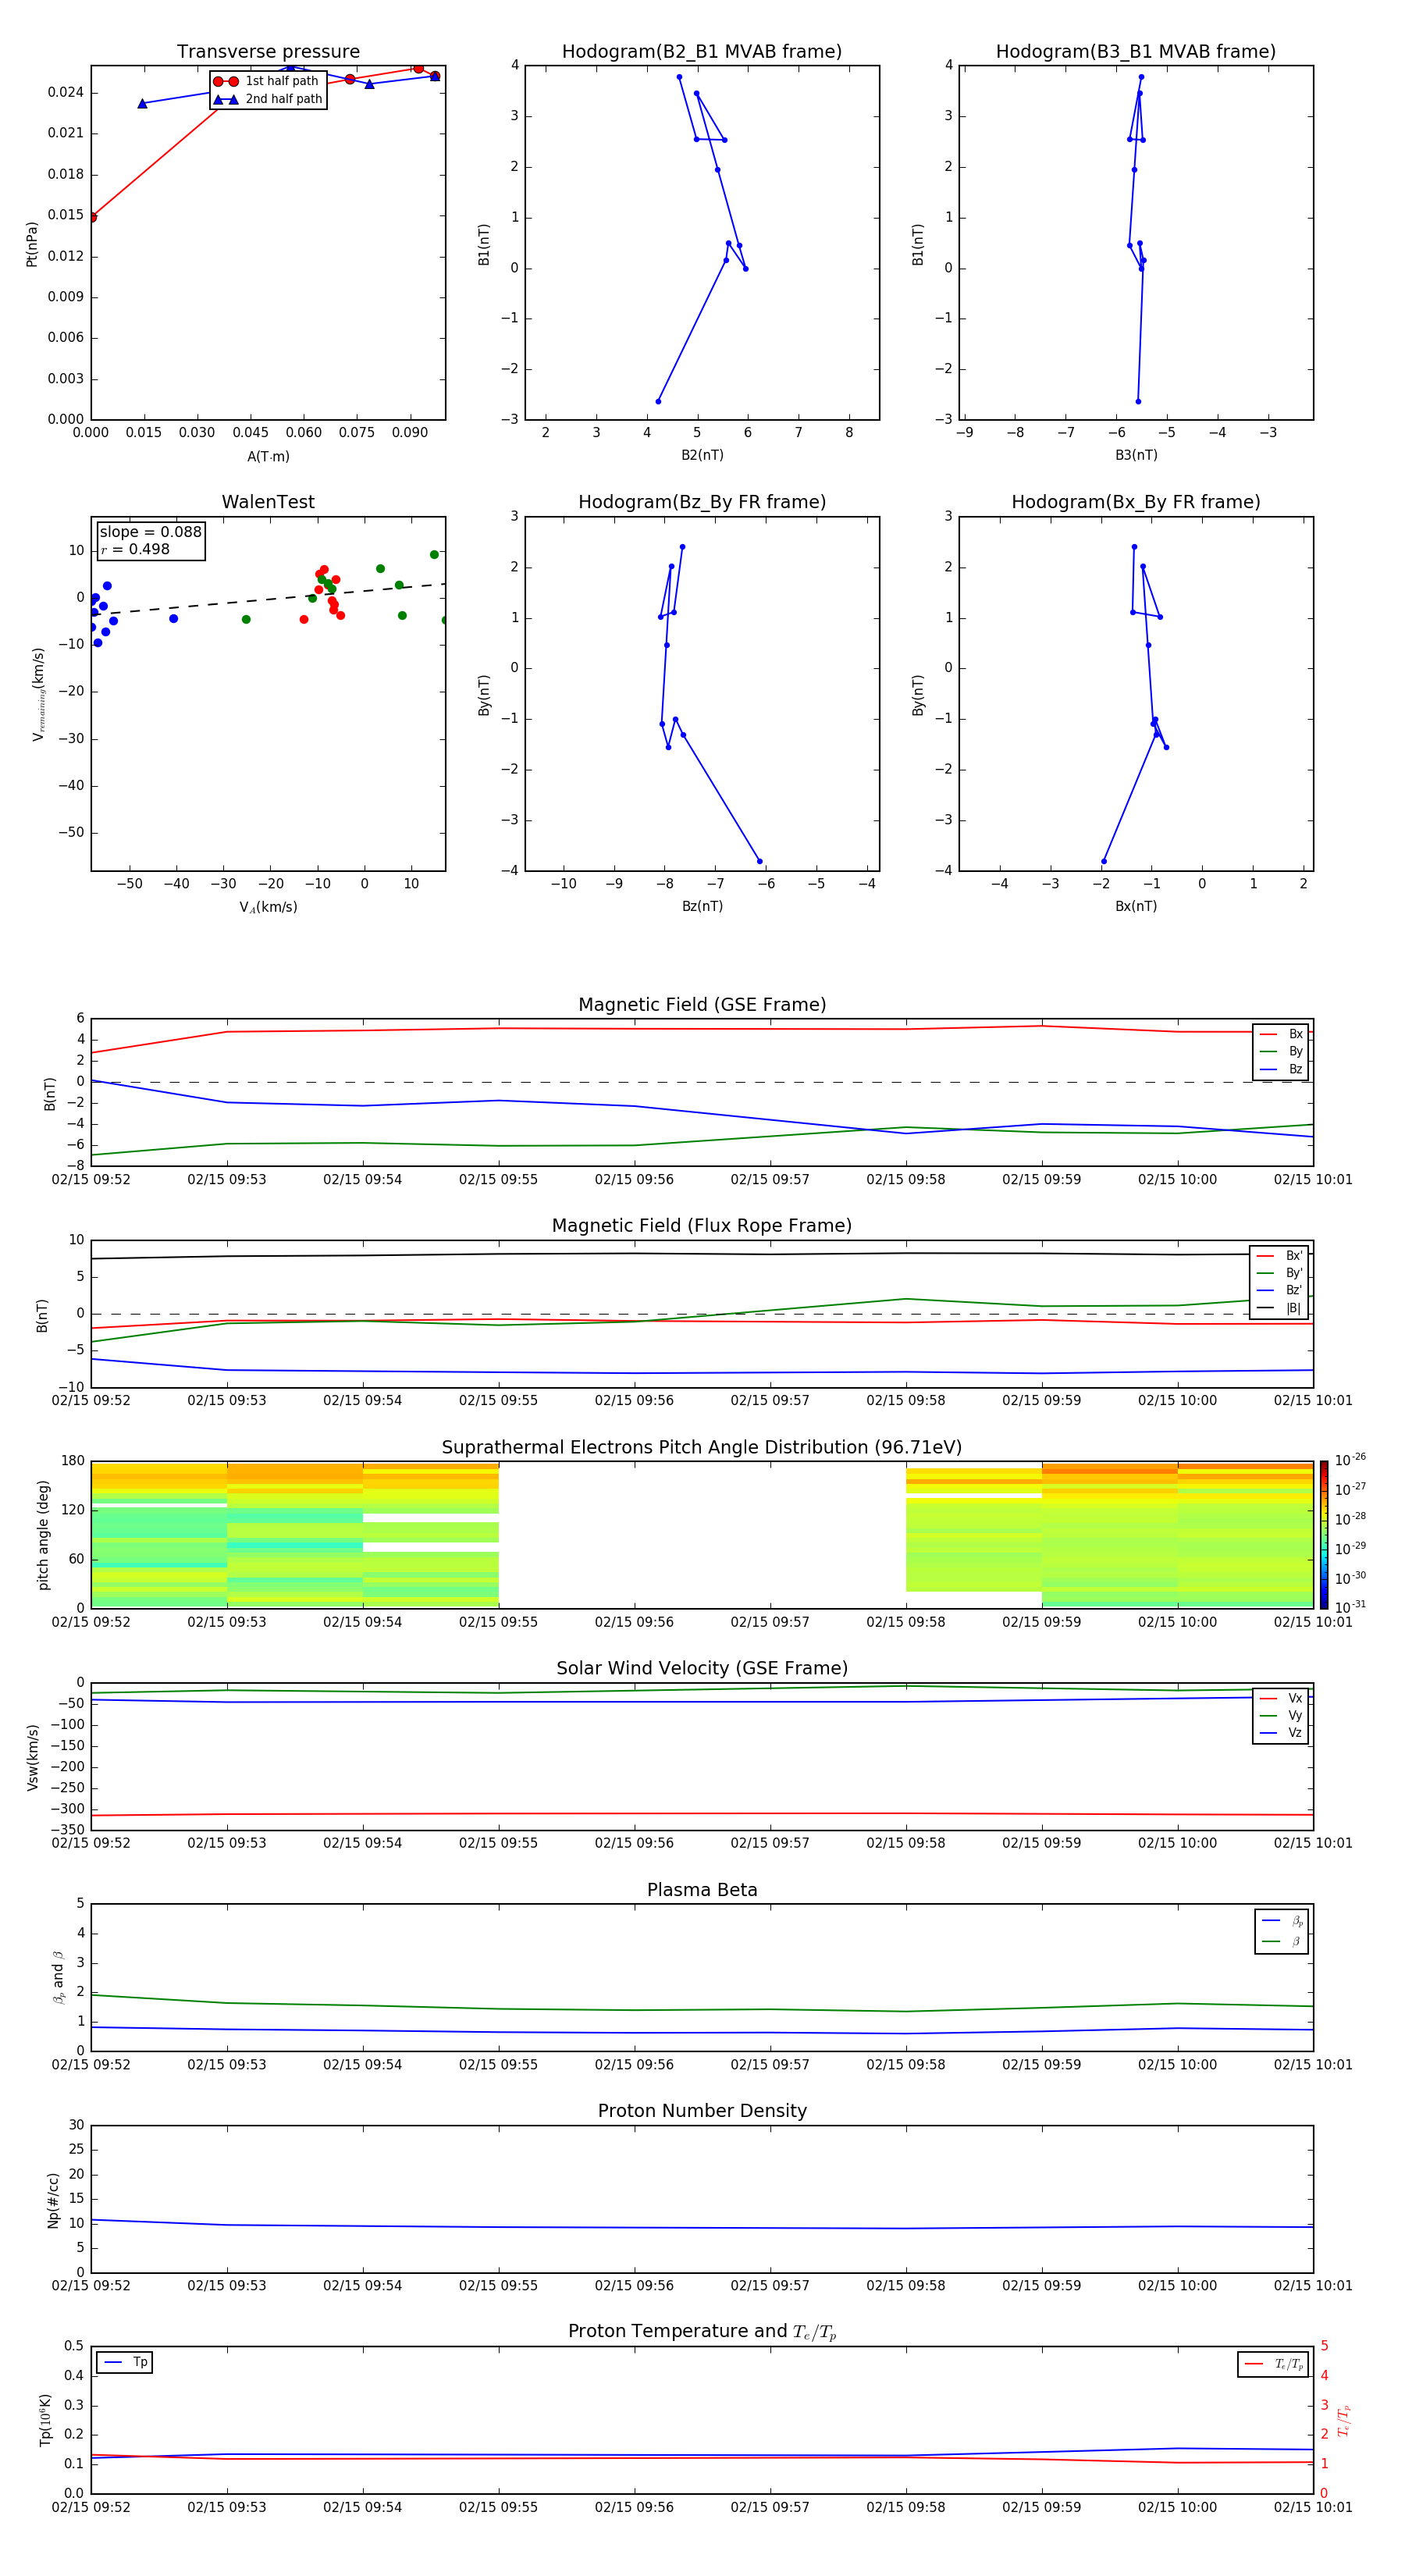This screenshot has height=2576, width=1405.
Task: Click the 'Plasma Beta' title
Action: point(702,1891)
